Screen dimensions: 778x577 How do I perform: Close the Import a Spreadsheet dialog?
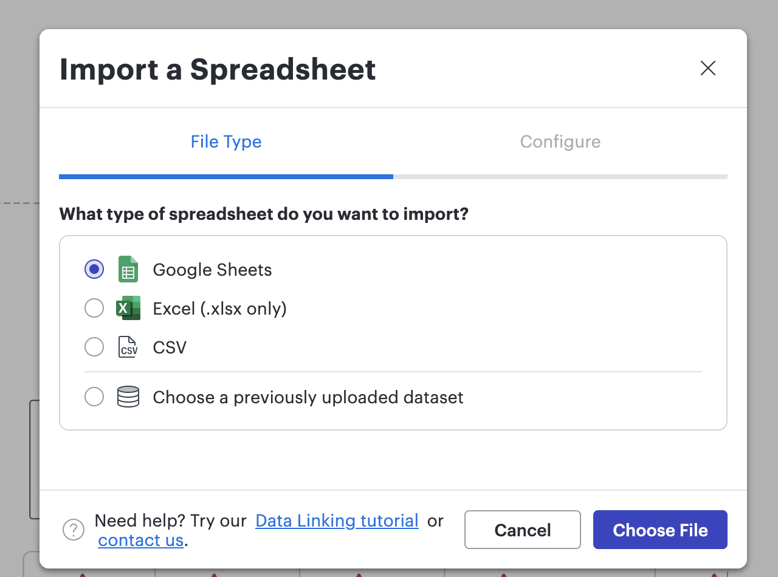(707, 69)
